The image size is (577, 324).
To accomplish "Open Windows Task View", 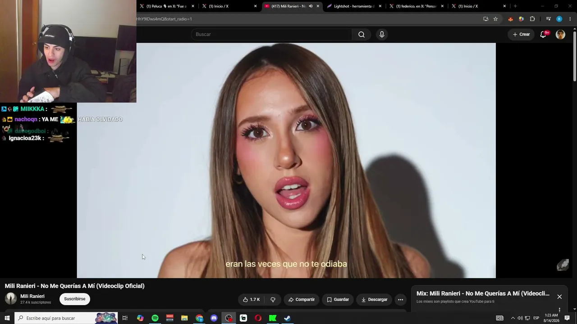I will (125, 318).
